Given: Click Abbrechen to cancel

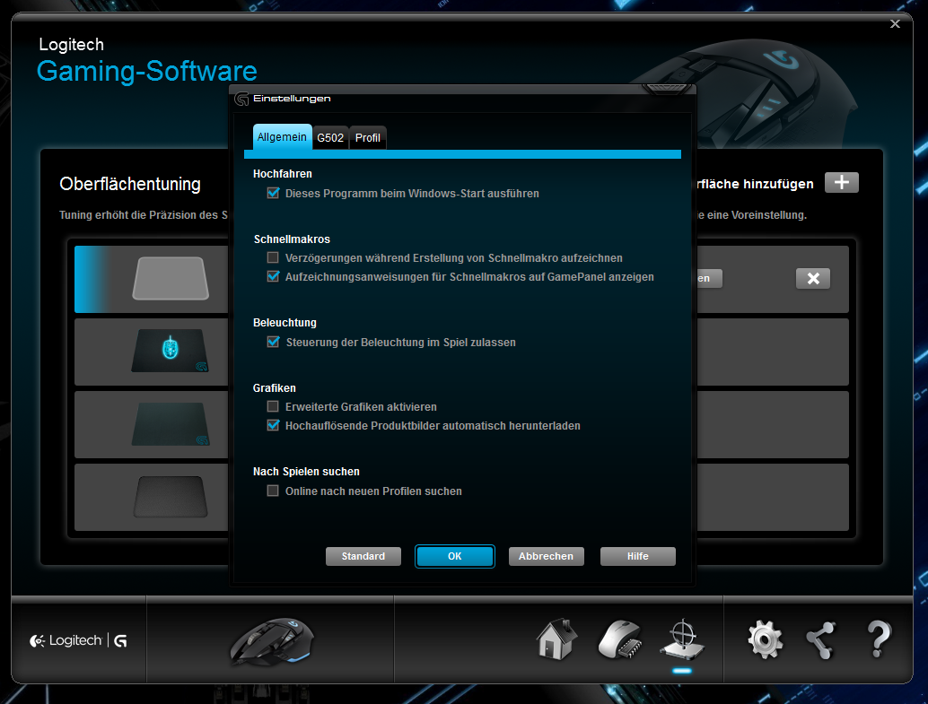Looking at the screenshot, I should click(547, 556).
